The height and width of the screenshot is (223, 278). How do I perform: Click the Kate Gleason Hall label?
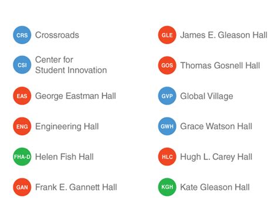click(x=215, y=187)
